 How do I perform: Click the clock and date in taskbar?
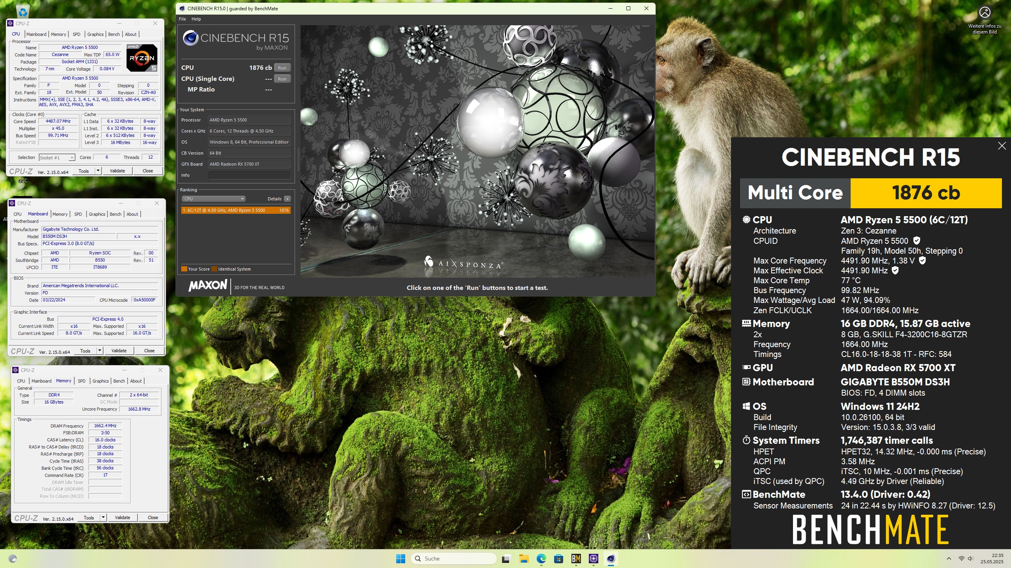(x=992, y=559)
